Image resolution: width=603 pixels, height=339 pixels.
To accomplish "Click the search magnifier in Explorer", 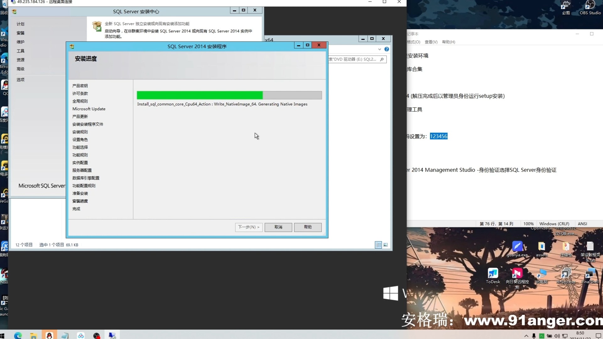I will [x=382, y=59].
